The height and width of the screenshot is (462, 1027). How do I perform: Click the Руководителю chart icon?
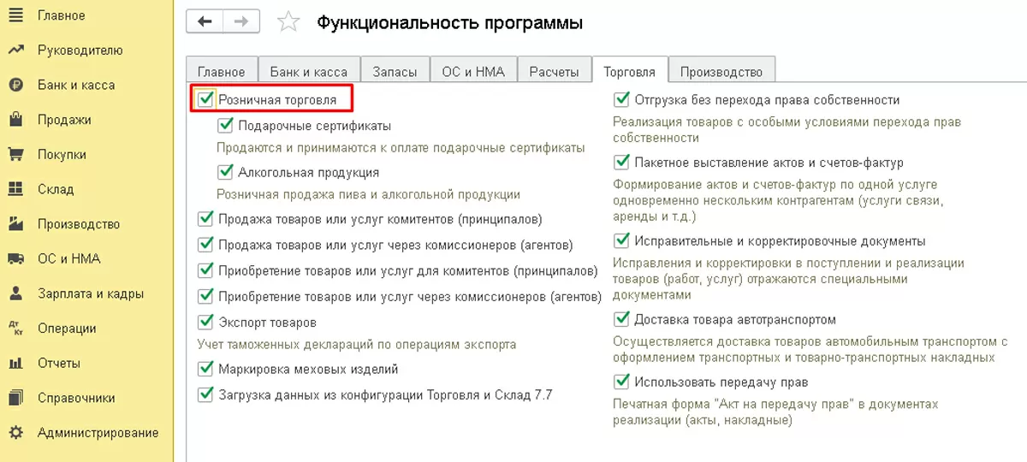pyautogui.click(x=15, y=50)
